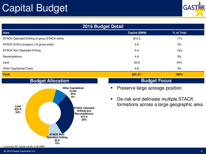Select the '2016 Budget Detail' header
The image size is (206, 154).
[x=103, y=26]
